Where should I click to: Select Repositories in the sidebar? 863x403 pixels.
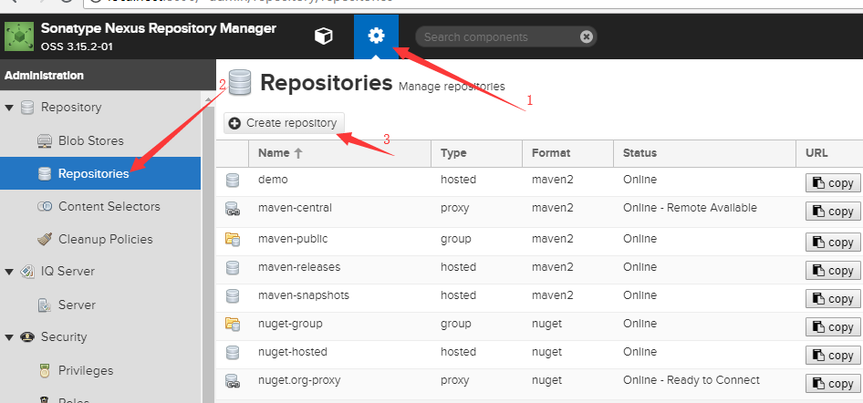pos(100,174)
